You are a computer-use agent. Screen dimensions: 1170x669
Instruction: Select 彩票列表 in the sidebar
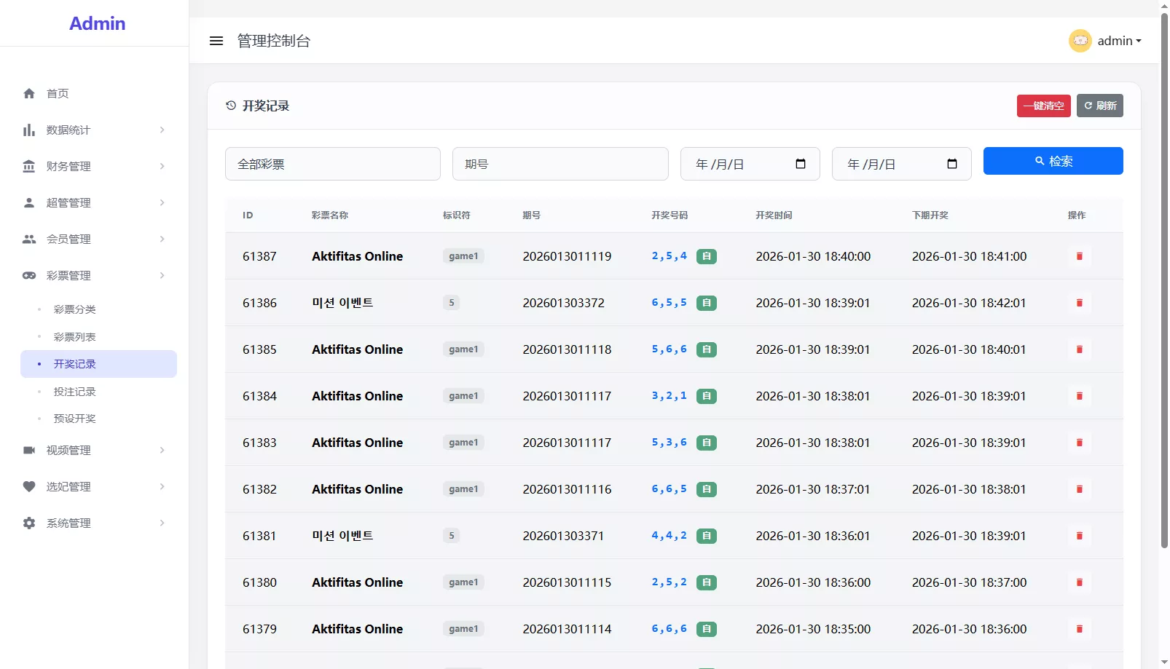74,337
